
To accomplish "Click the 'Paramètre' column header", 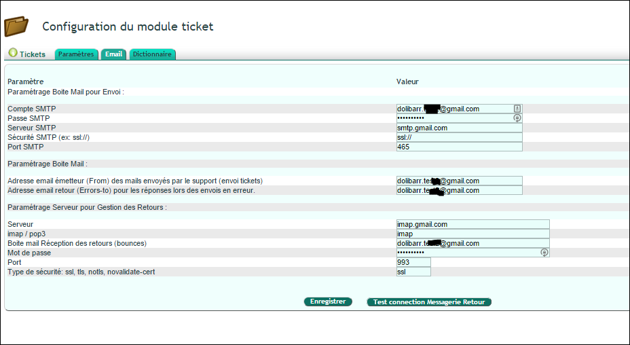I will 26,81.
